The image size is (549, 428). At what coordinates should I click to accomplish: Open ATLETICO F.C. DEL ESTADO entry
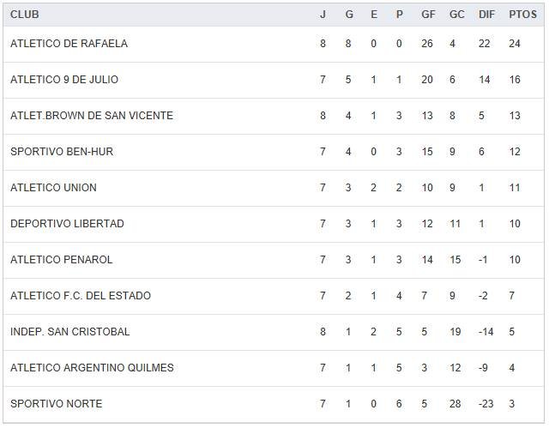click(x=81, y=296)
